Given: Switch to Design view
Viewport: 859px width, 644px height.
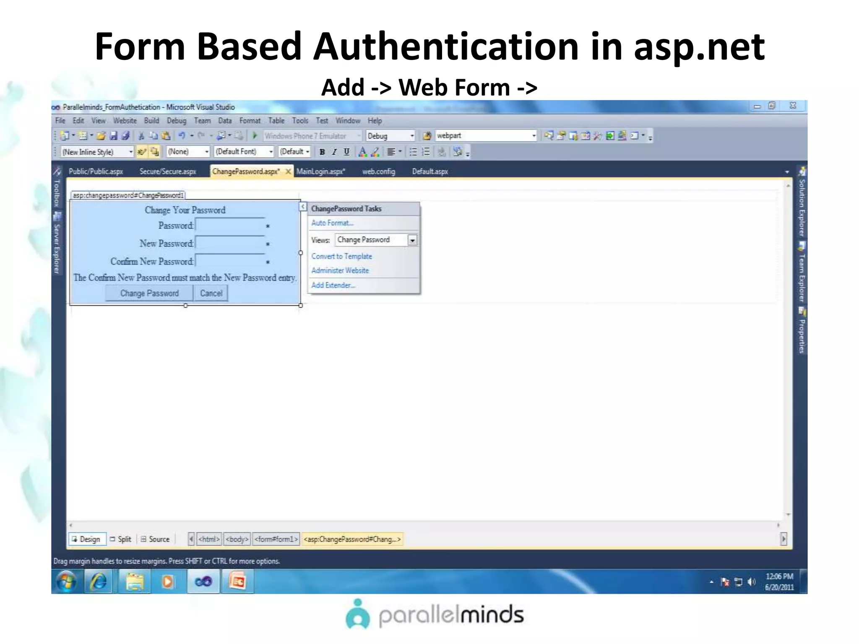Looking at the screenshot, I should pos(86,539).
